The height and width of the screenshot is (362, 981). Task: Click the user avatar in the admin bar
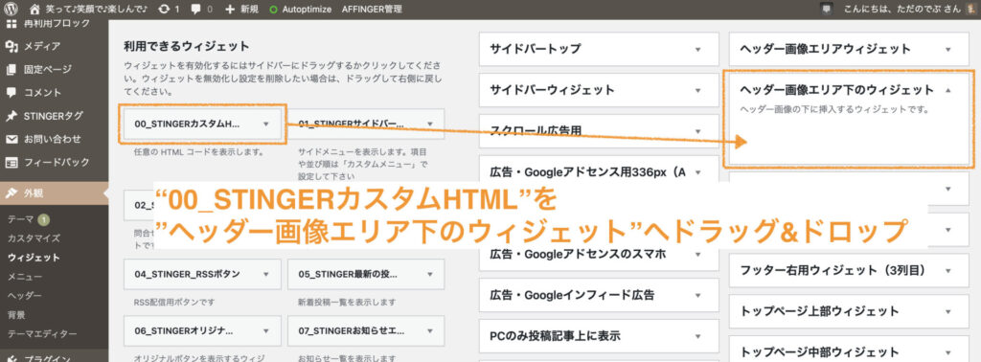tap(970, 9)
